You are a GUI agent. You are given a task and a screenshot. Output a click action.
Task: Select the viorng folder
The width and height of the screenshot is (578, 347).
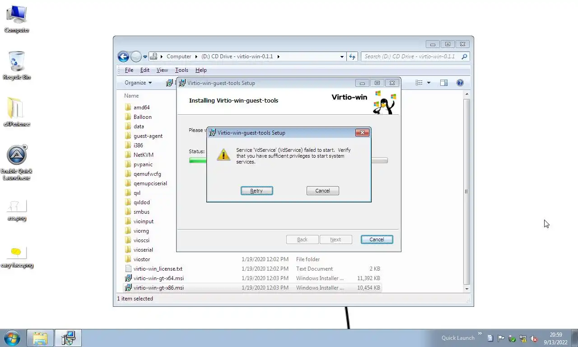click(x=141, y=231)
